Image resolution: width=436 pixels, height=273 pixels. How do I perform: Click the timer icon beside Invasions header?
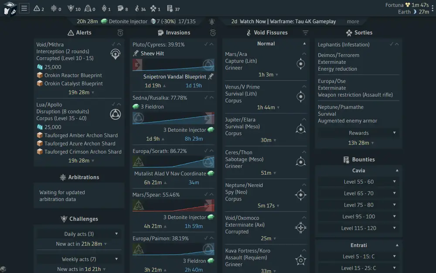coord(213,33)
